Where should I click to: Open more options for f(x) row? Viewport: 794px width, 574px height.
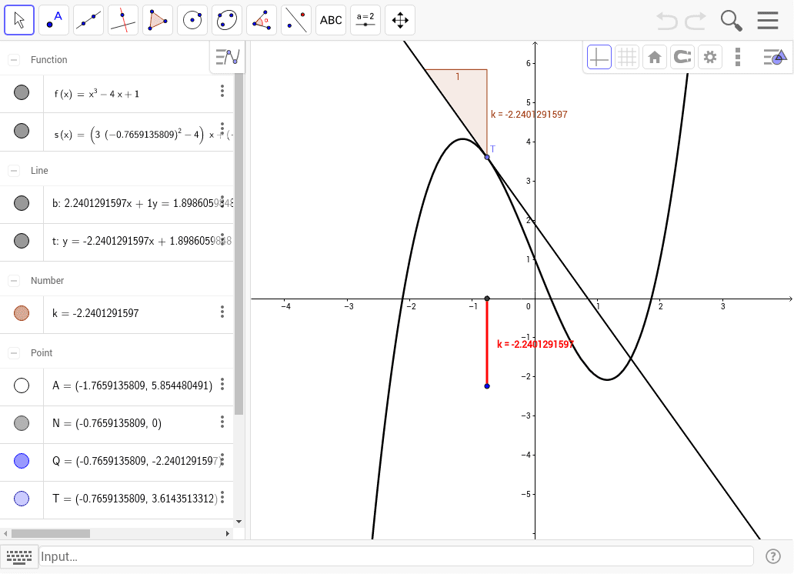(x=222, y=91)
